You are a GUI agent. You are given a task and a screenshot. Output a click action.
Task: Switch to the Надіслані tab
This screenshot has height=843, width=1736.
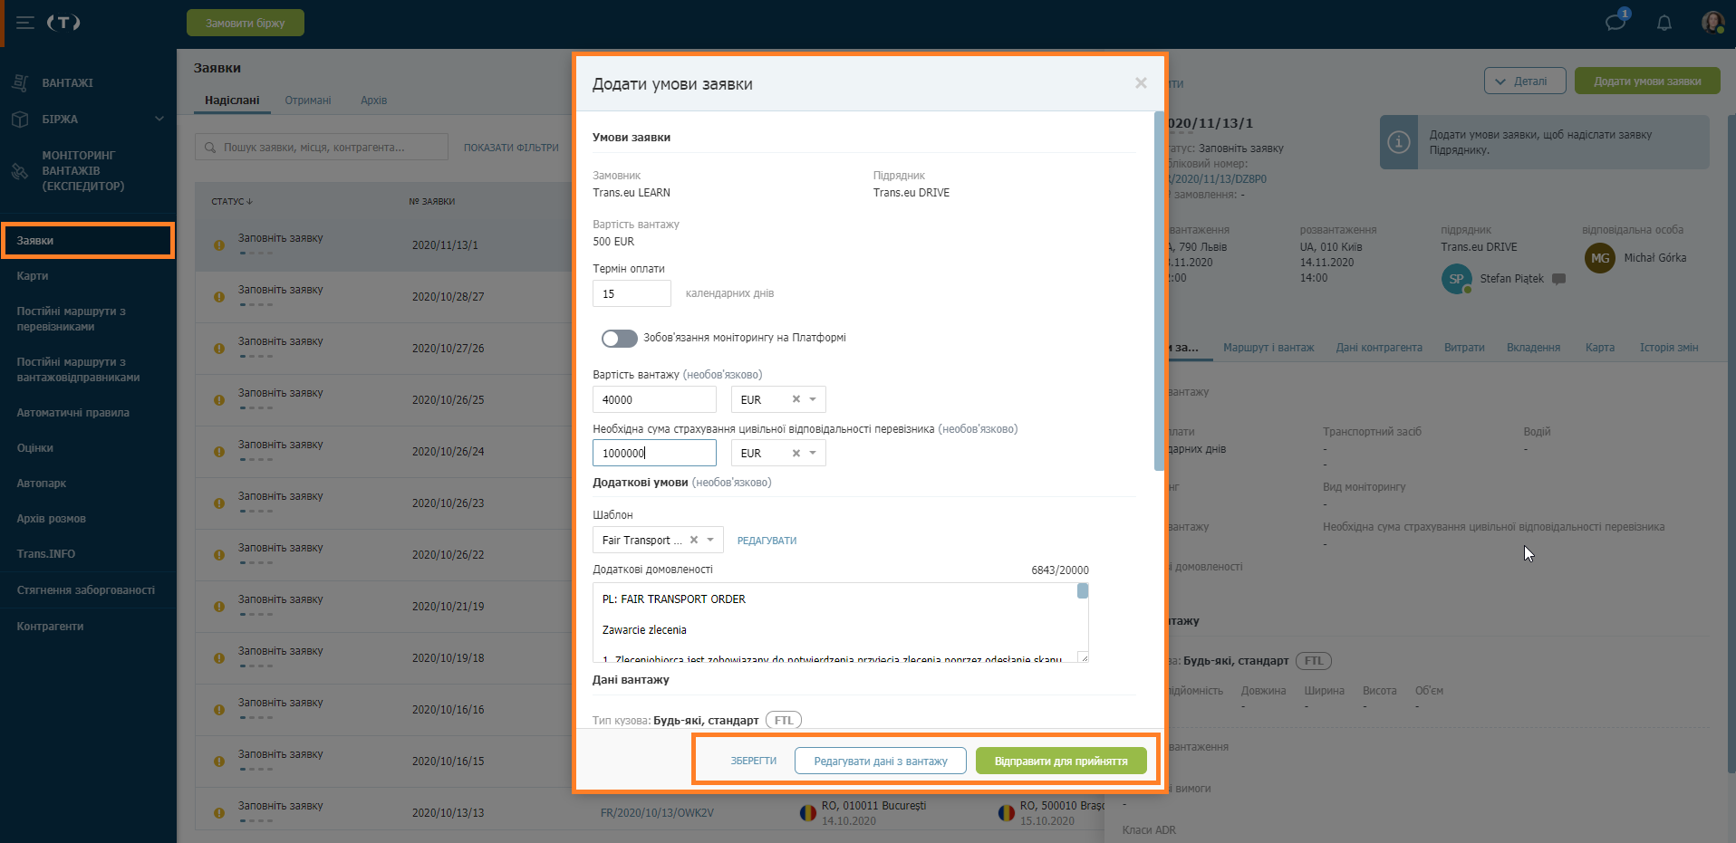tap(232, 101)
